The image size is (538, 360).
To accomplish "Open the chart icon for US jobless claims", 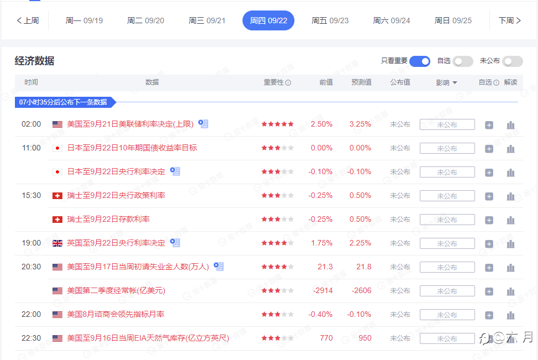I will pyautogui.click(x=510, y=268).
